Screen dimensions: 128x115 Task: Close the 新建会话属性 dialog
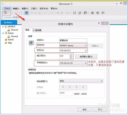105,23
